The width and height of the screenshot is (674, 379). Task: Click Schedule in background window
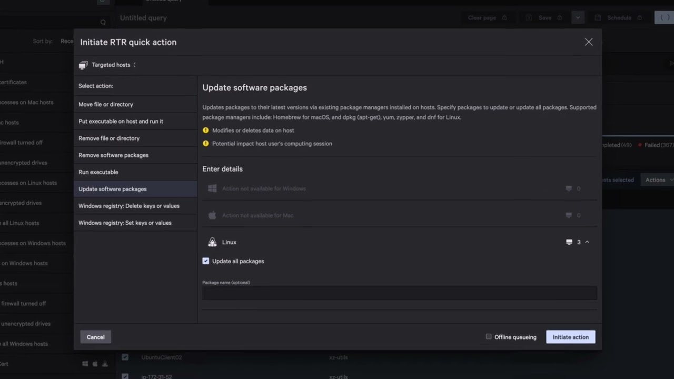point(619,18)
